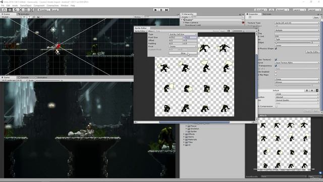This screenshot has width=323, height=182.
Task: Click Open button in Inspector header
Action: (x=316, y=18)
